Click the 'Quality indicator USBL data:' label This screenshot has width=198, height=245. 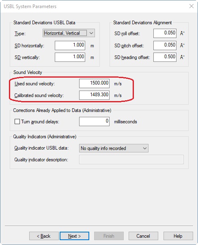[41, 148]
